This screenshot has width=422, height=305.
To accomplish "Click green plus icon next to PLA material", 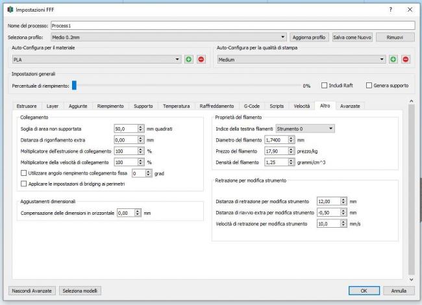I will point(188,60).
